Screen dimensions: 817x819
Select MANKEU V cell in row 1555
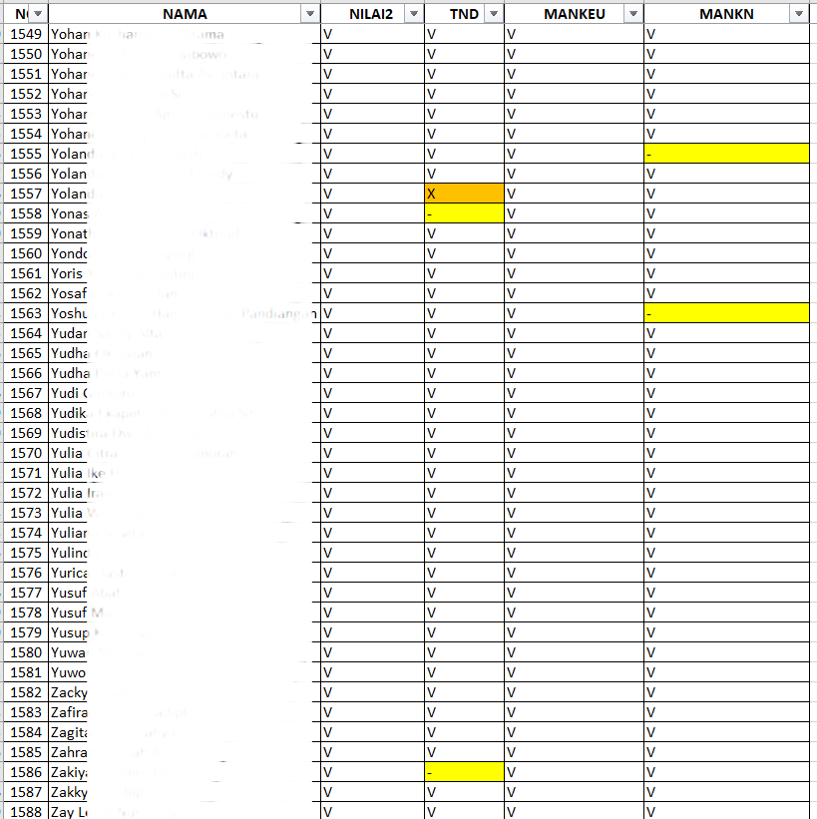(574, 154)
